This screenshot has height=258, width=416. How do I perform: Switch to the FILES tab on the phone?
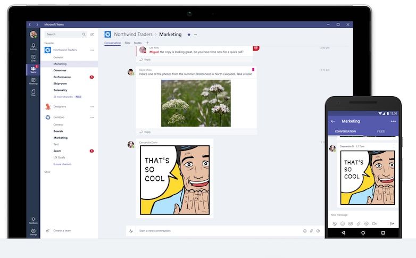pos(381,131)
